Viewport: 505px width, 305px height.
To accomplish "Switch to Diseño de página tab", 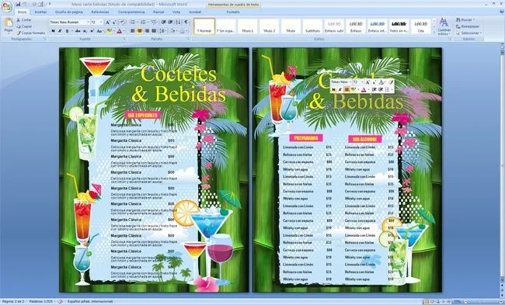I will pos(69,12).
